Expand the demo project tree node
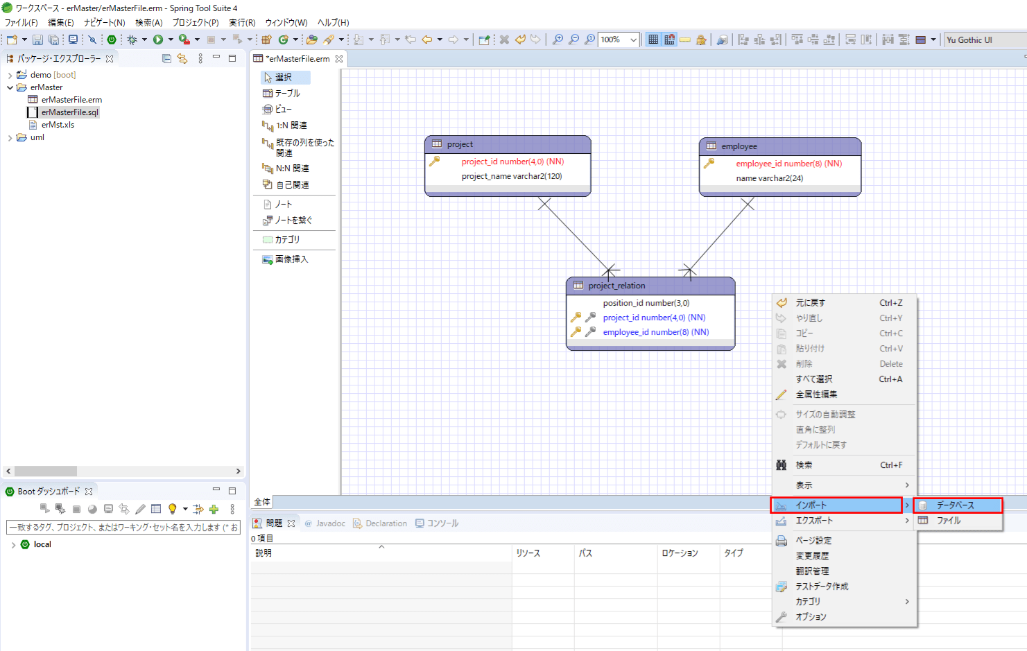This screenshot has height=651, width=1027. [10, 75]
